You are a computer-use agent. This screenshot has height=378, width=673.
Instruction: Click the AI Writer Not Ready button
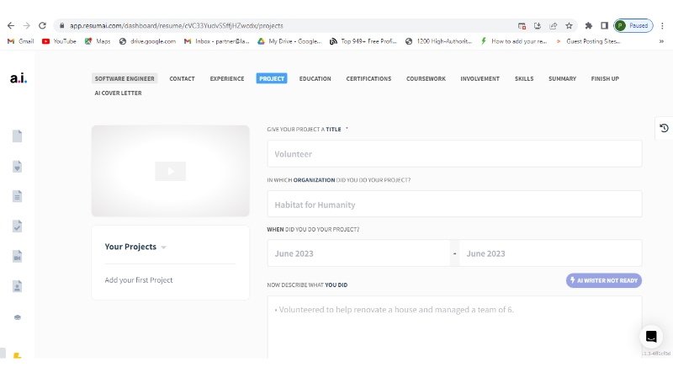pyautogui.click(x=604, y=280)
